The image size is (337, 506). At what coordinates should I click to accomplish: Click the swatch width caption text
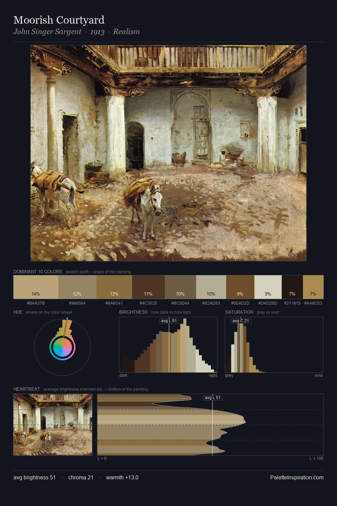98,272
